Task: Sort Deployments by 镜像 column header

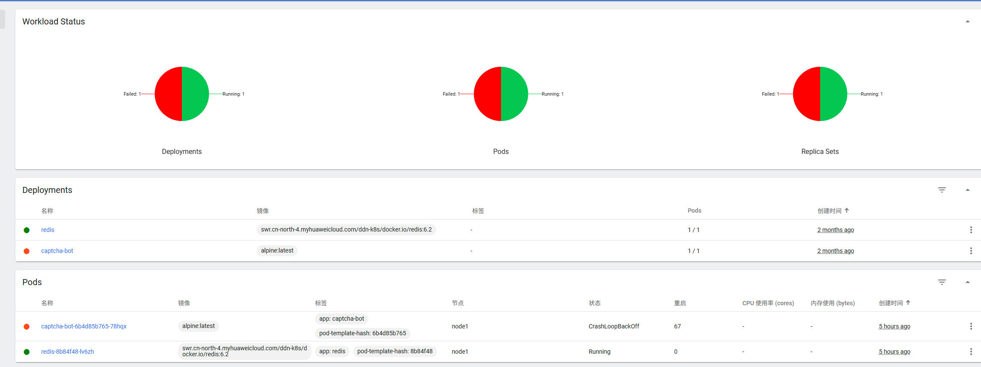Action: click(263, 211)
